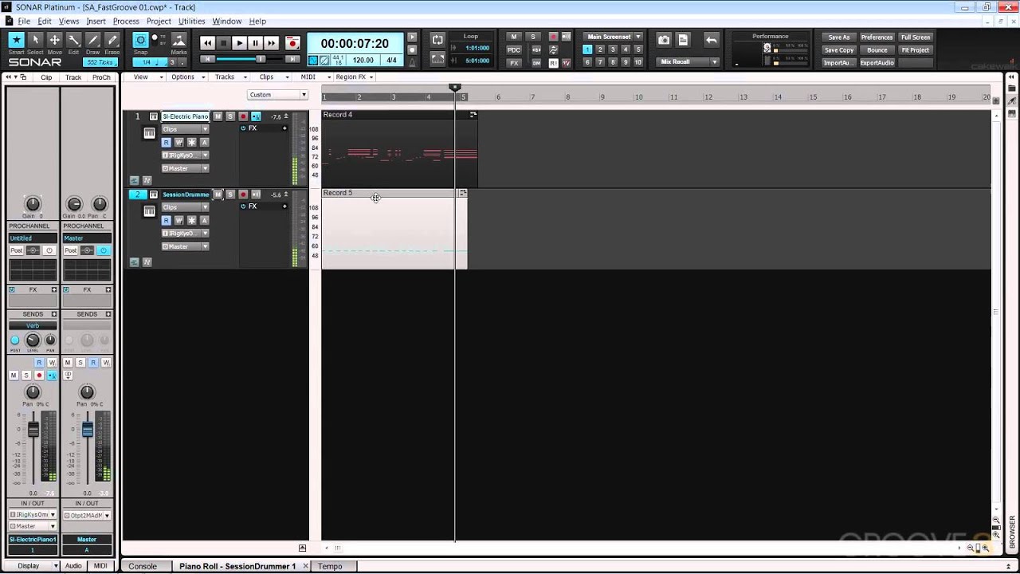Switch to the Console tab

(x=143, y=566)
